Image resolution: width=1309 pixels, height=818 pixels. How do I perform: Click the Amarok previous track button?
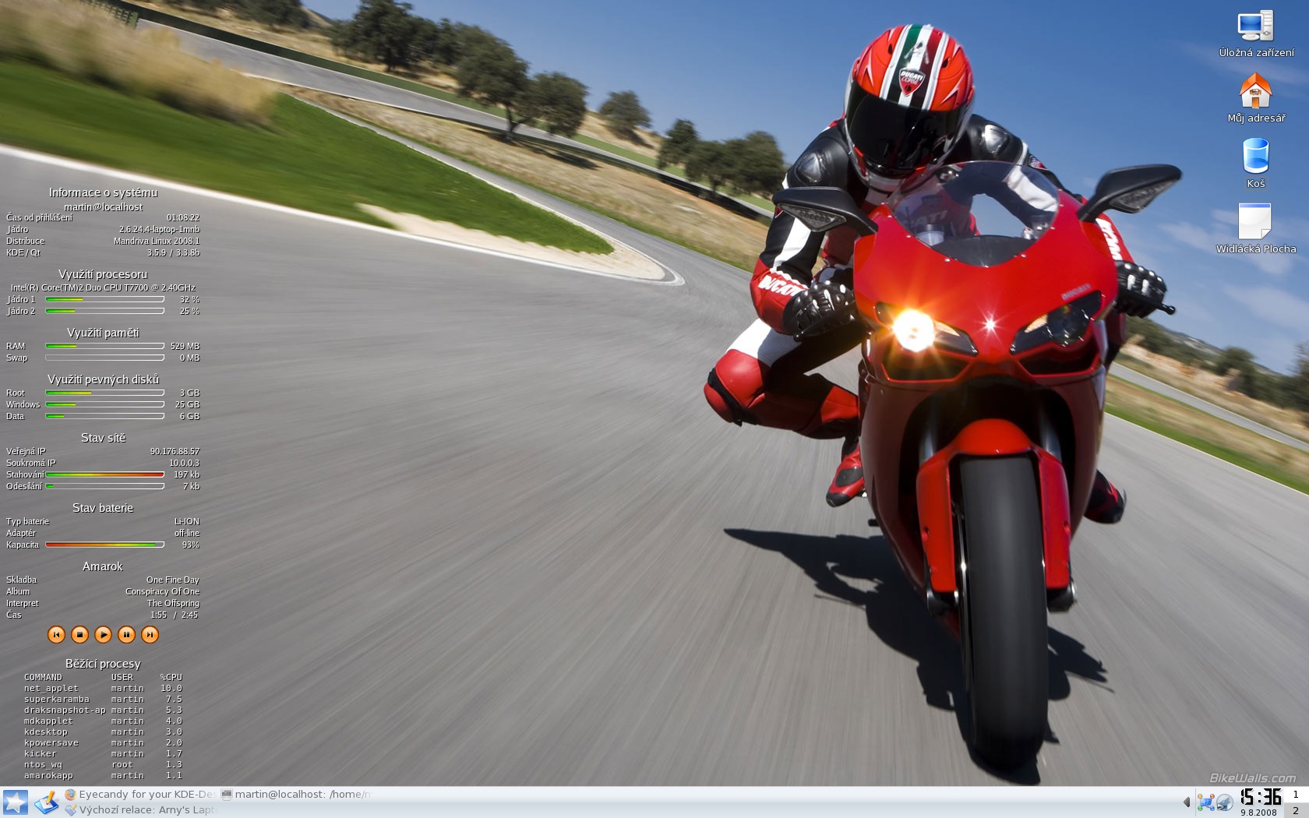click(56, 634)
